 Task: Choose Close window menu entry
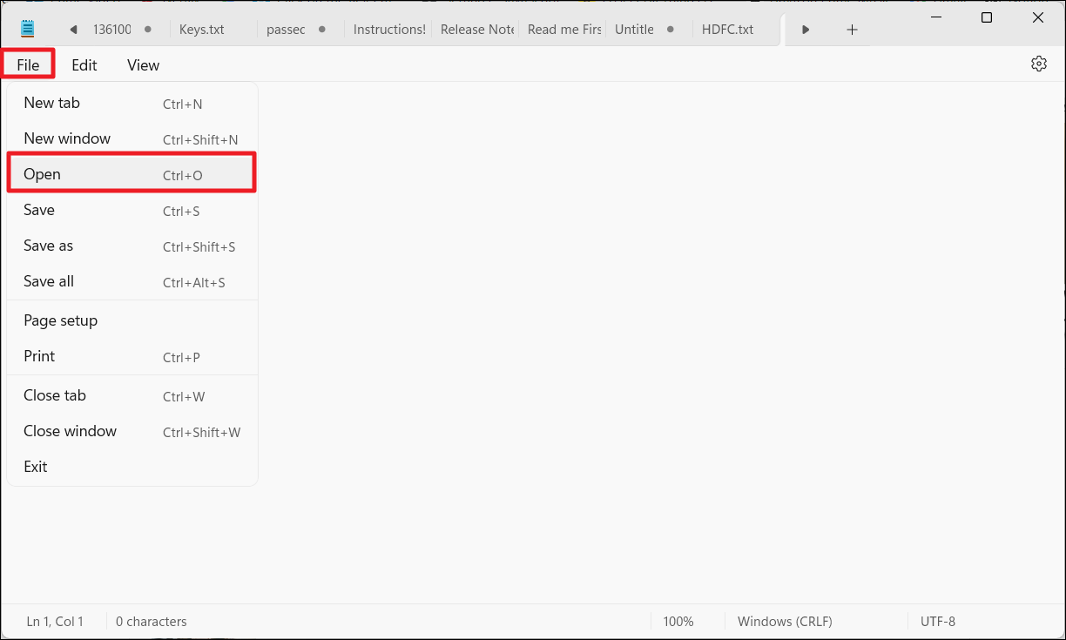[x=132, y=431]
